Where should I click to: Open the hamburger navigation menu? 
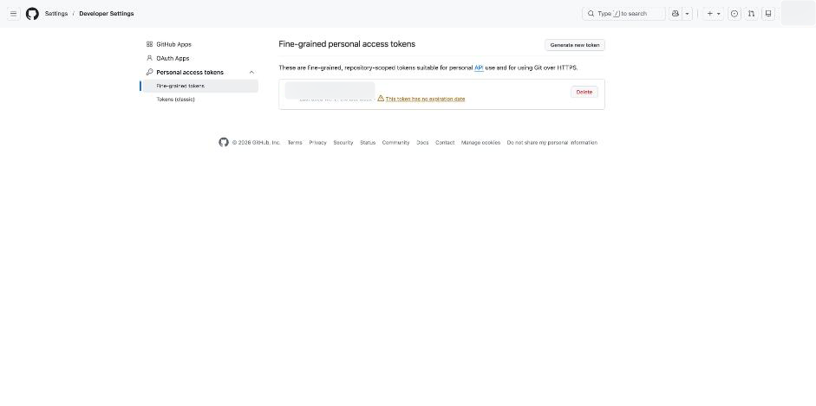[x=14, y=14]
